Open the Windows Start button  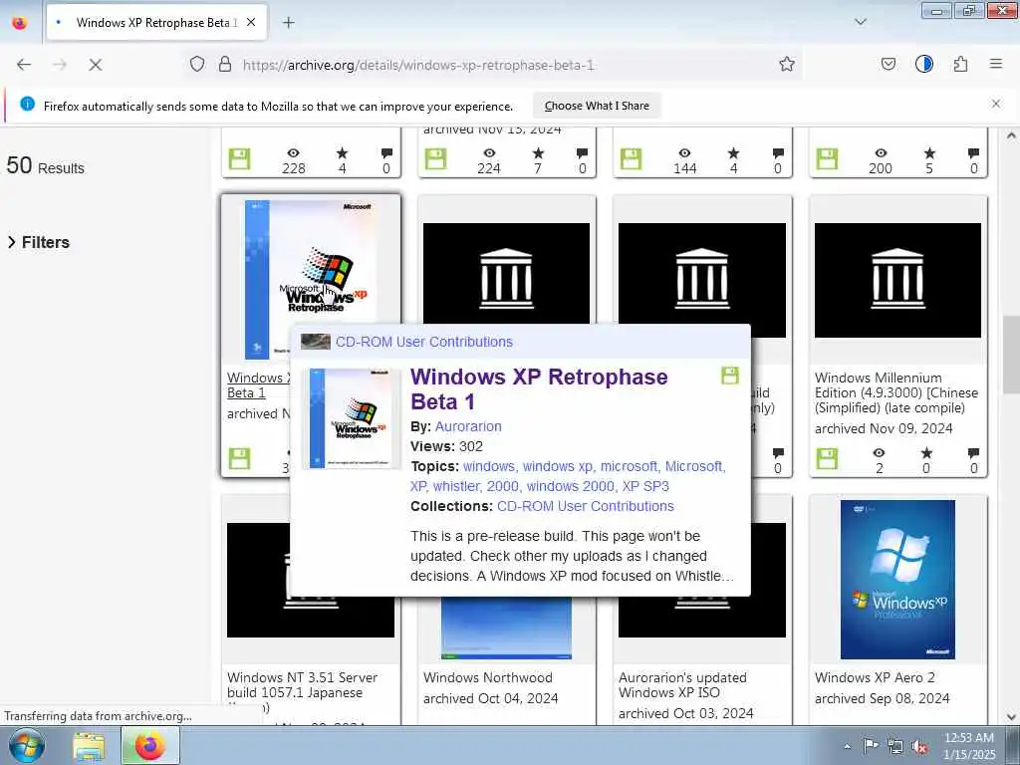coord(27,745)
